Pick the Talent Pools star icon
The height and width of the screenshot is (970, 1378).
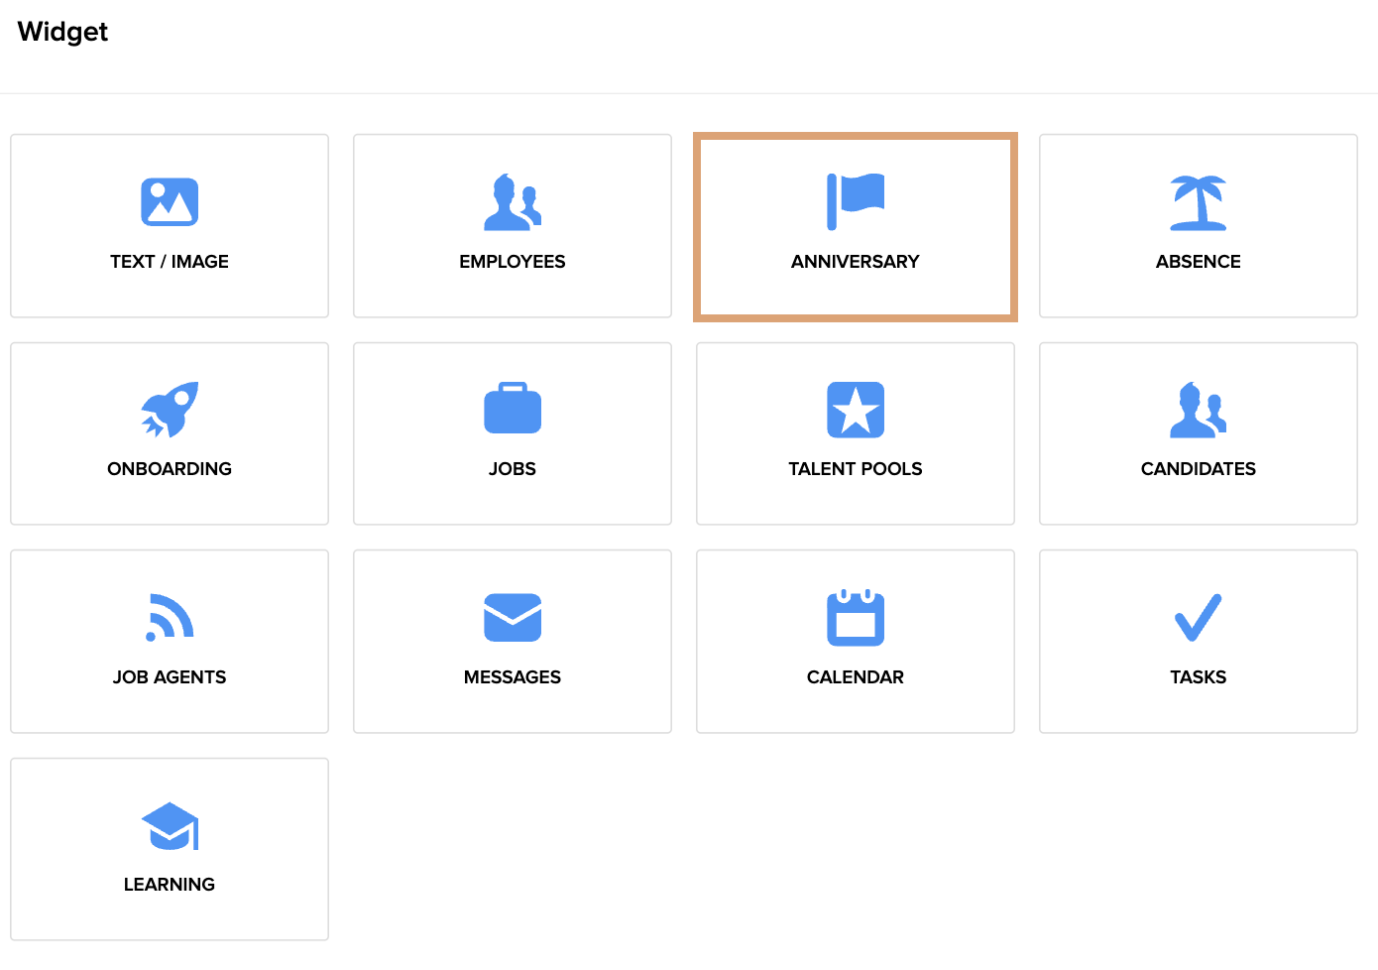(x=856, y=410)
